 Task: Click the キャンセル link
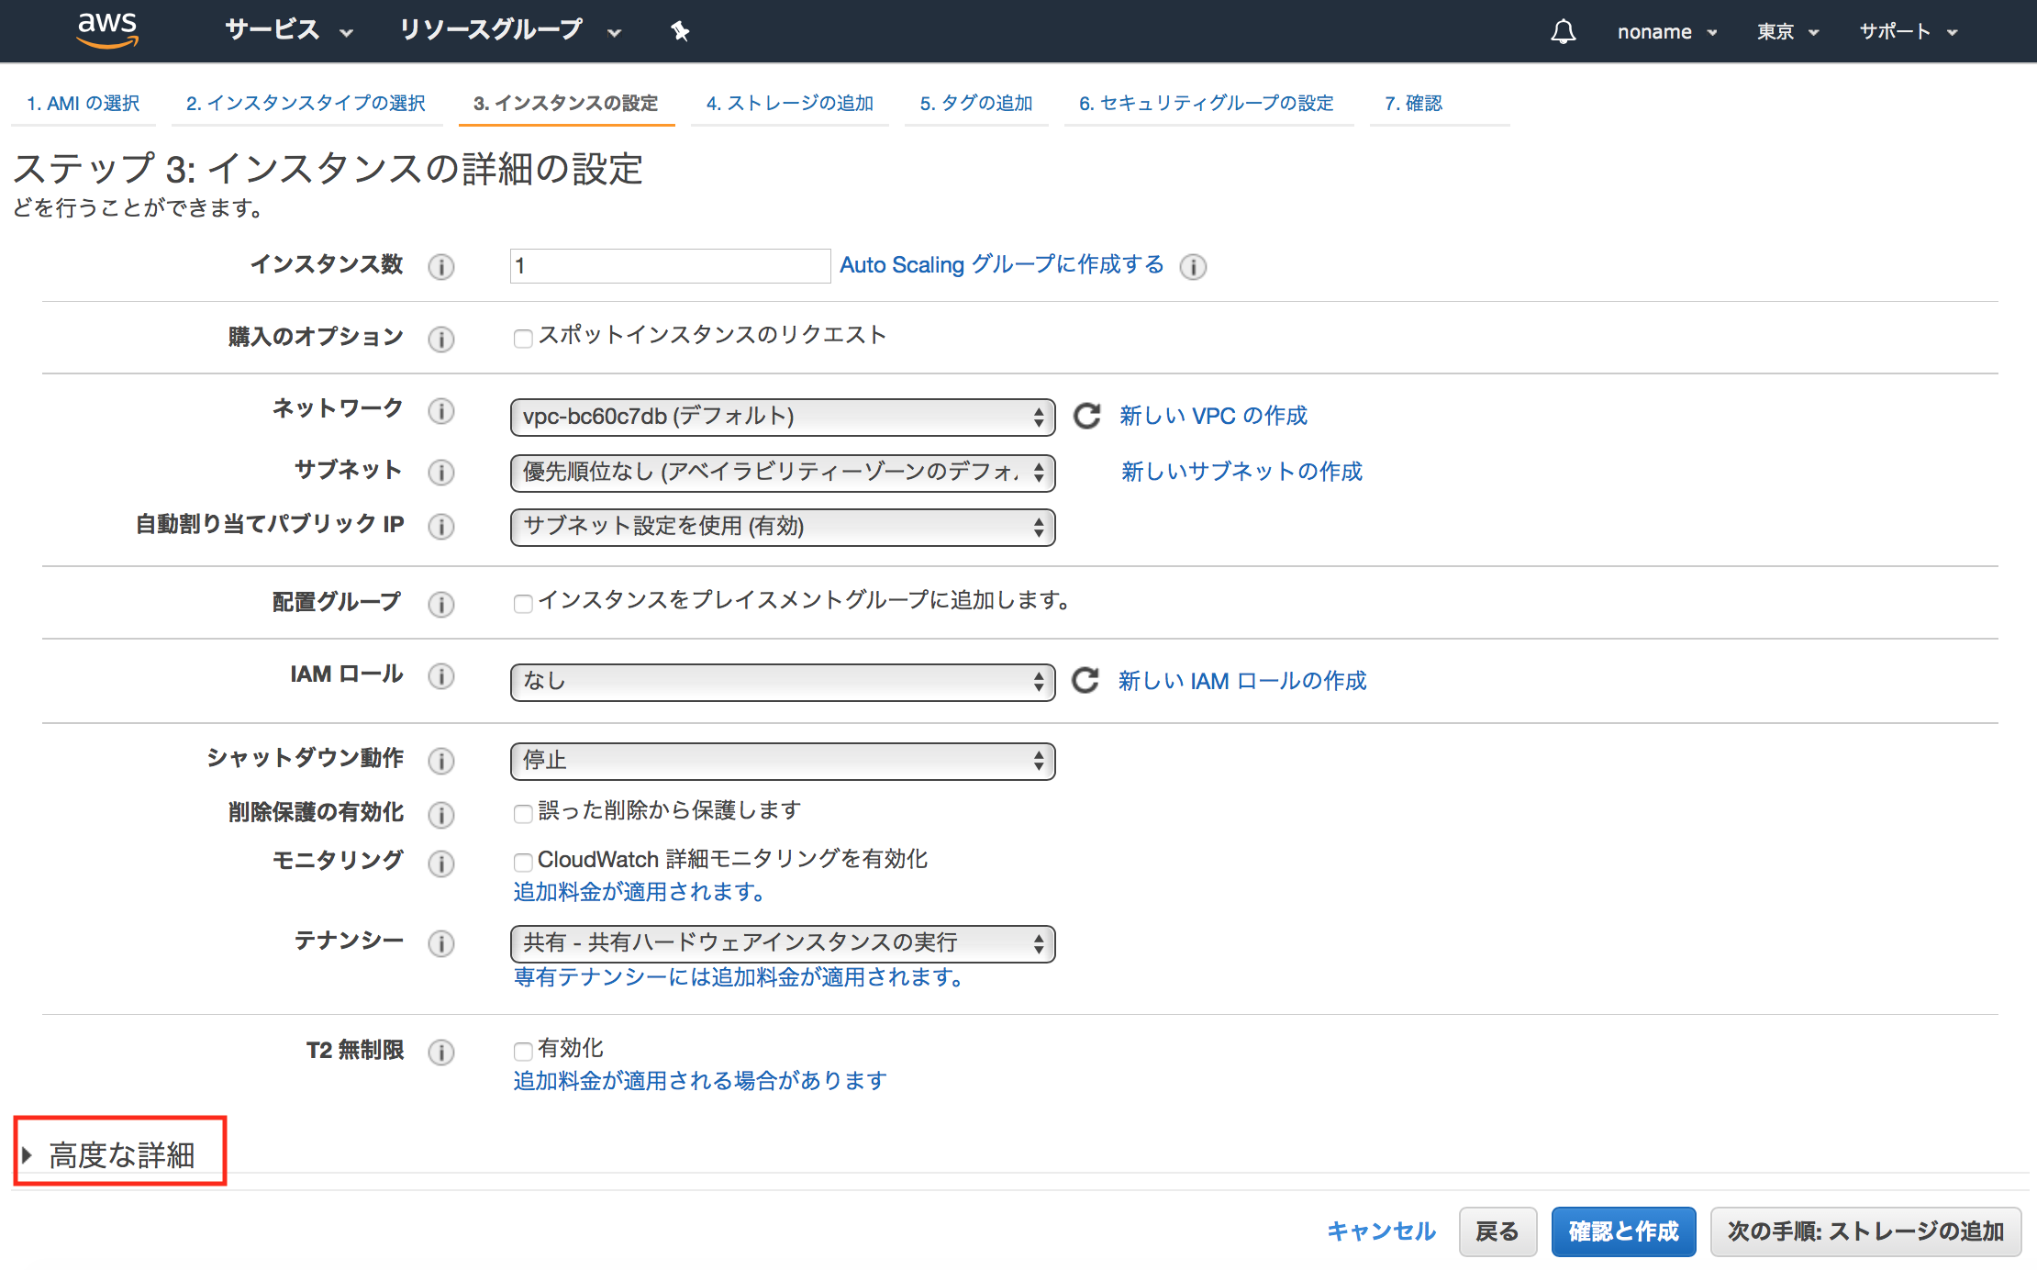[x=1381, y=1231]
